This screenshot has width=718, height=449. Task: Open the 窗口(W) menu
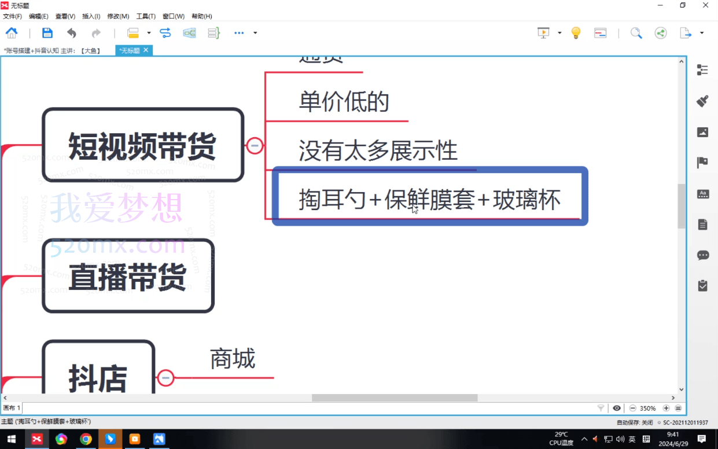click(x=173, y=16)
